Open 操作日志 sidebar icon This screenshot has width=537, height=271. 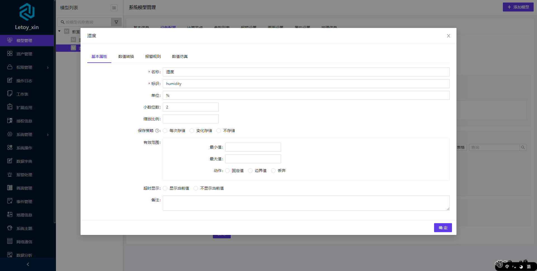10,81
